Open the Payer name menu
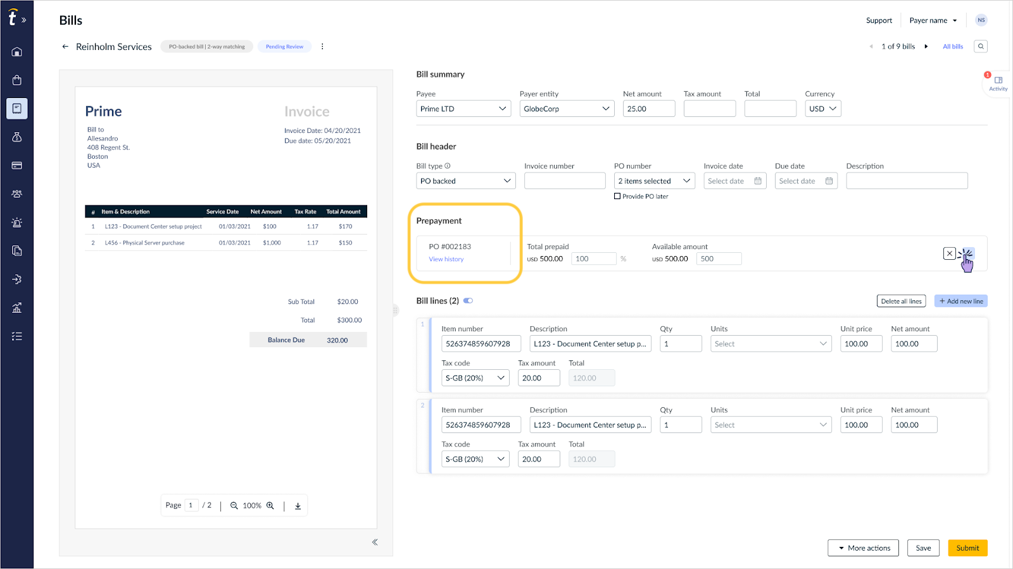 (933, 20)
